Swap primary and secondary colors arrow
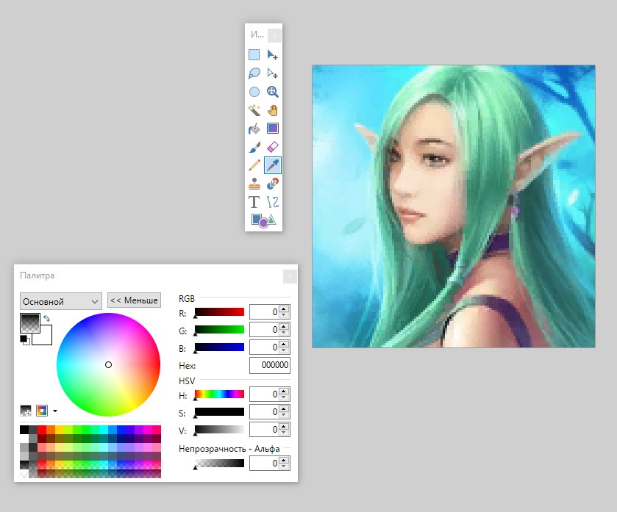The image size is (617, 512). (x=47, y=318)
